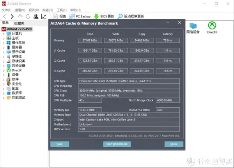This screenshot has height=168, width=234.
Task: Click the Save button in benchmark dialog
Action: coord(60,144)
